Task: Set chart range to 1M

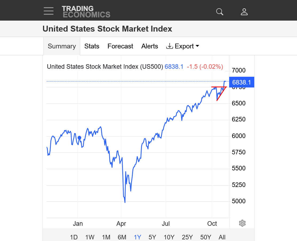Action: (106, 237)
